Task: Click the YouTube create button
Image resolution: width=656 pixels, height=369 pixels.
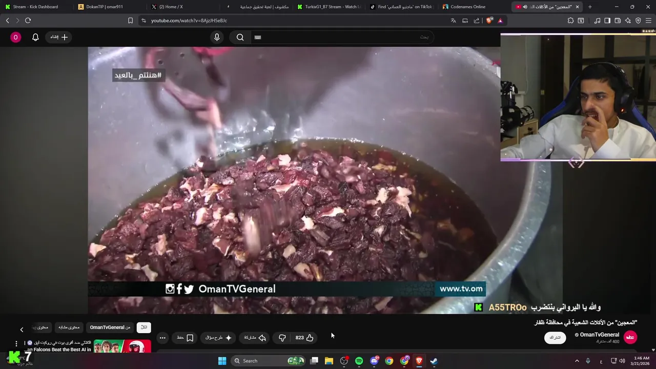Action: [x=59, y=37]
